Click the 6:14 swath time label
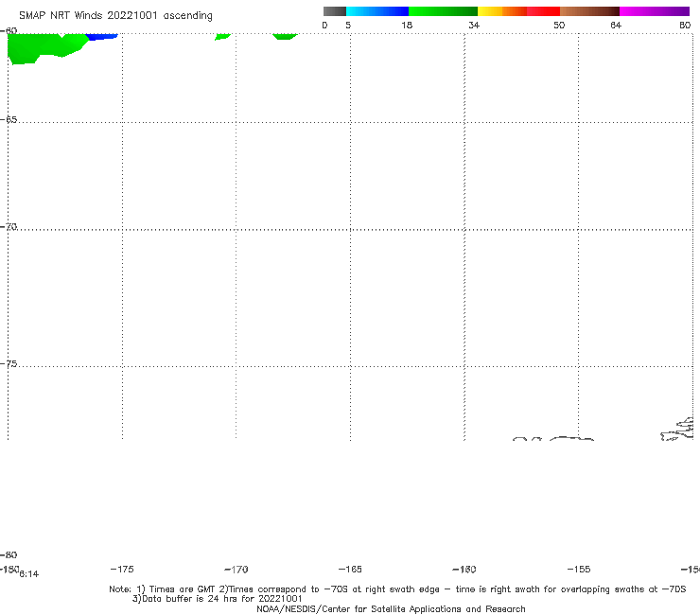The width and height of the screenshot is (700, 615). point(29,574)
